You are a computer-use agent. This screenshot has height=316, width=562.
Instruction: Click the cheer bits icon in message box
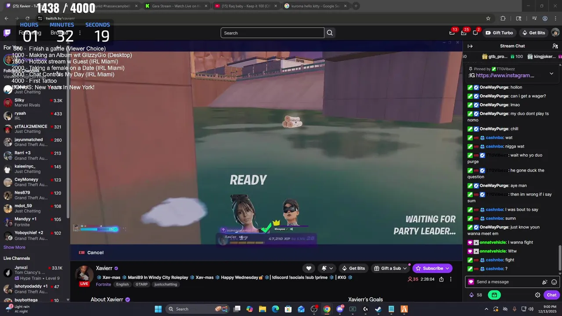[x=545, y=282]
